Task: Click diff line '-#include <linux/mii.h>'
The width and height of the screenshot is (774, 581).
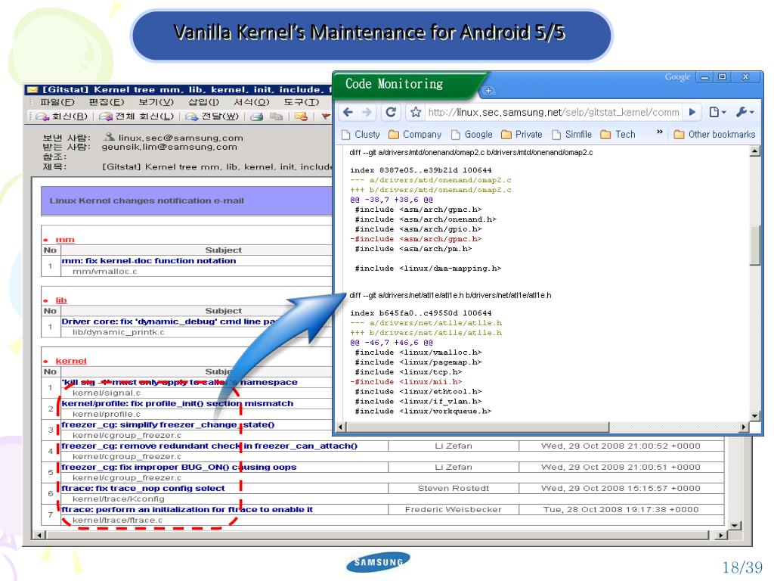Action: pos(406,382)
